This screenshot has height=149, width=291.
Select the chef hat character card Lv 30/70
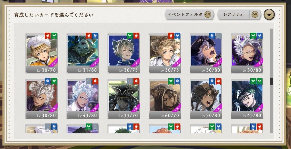(42, 53)
